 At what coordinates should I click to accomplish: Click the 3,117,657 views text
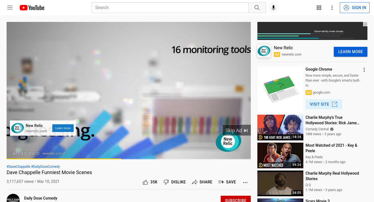20,181
